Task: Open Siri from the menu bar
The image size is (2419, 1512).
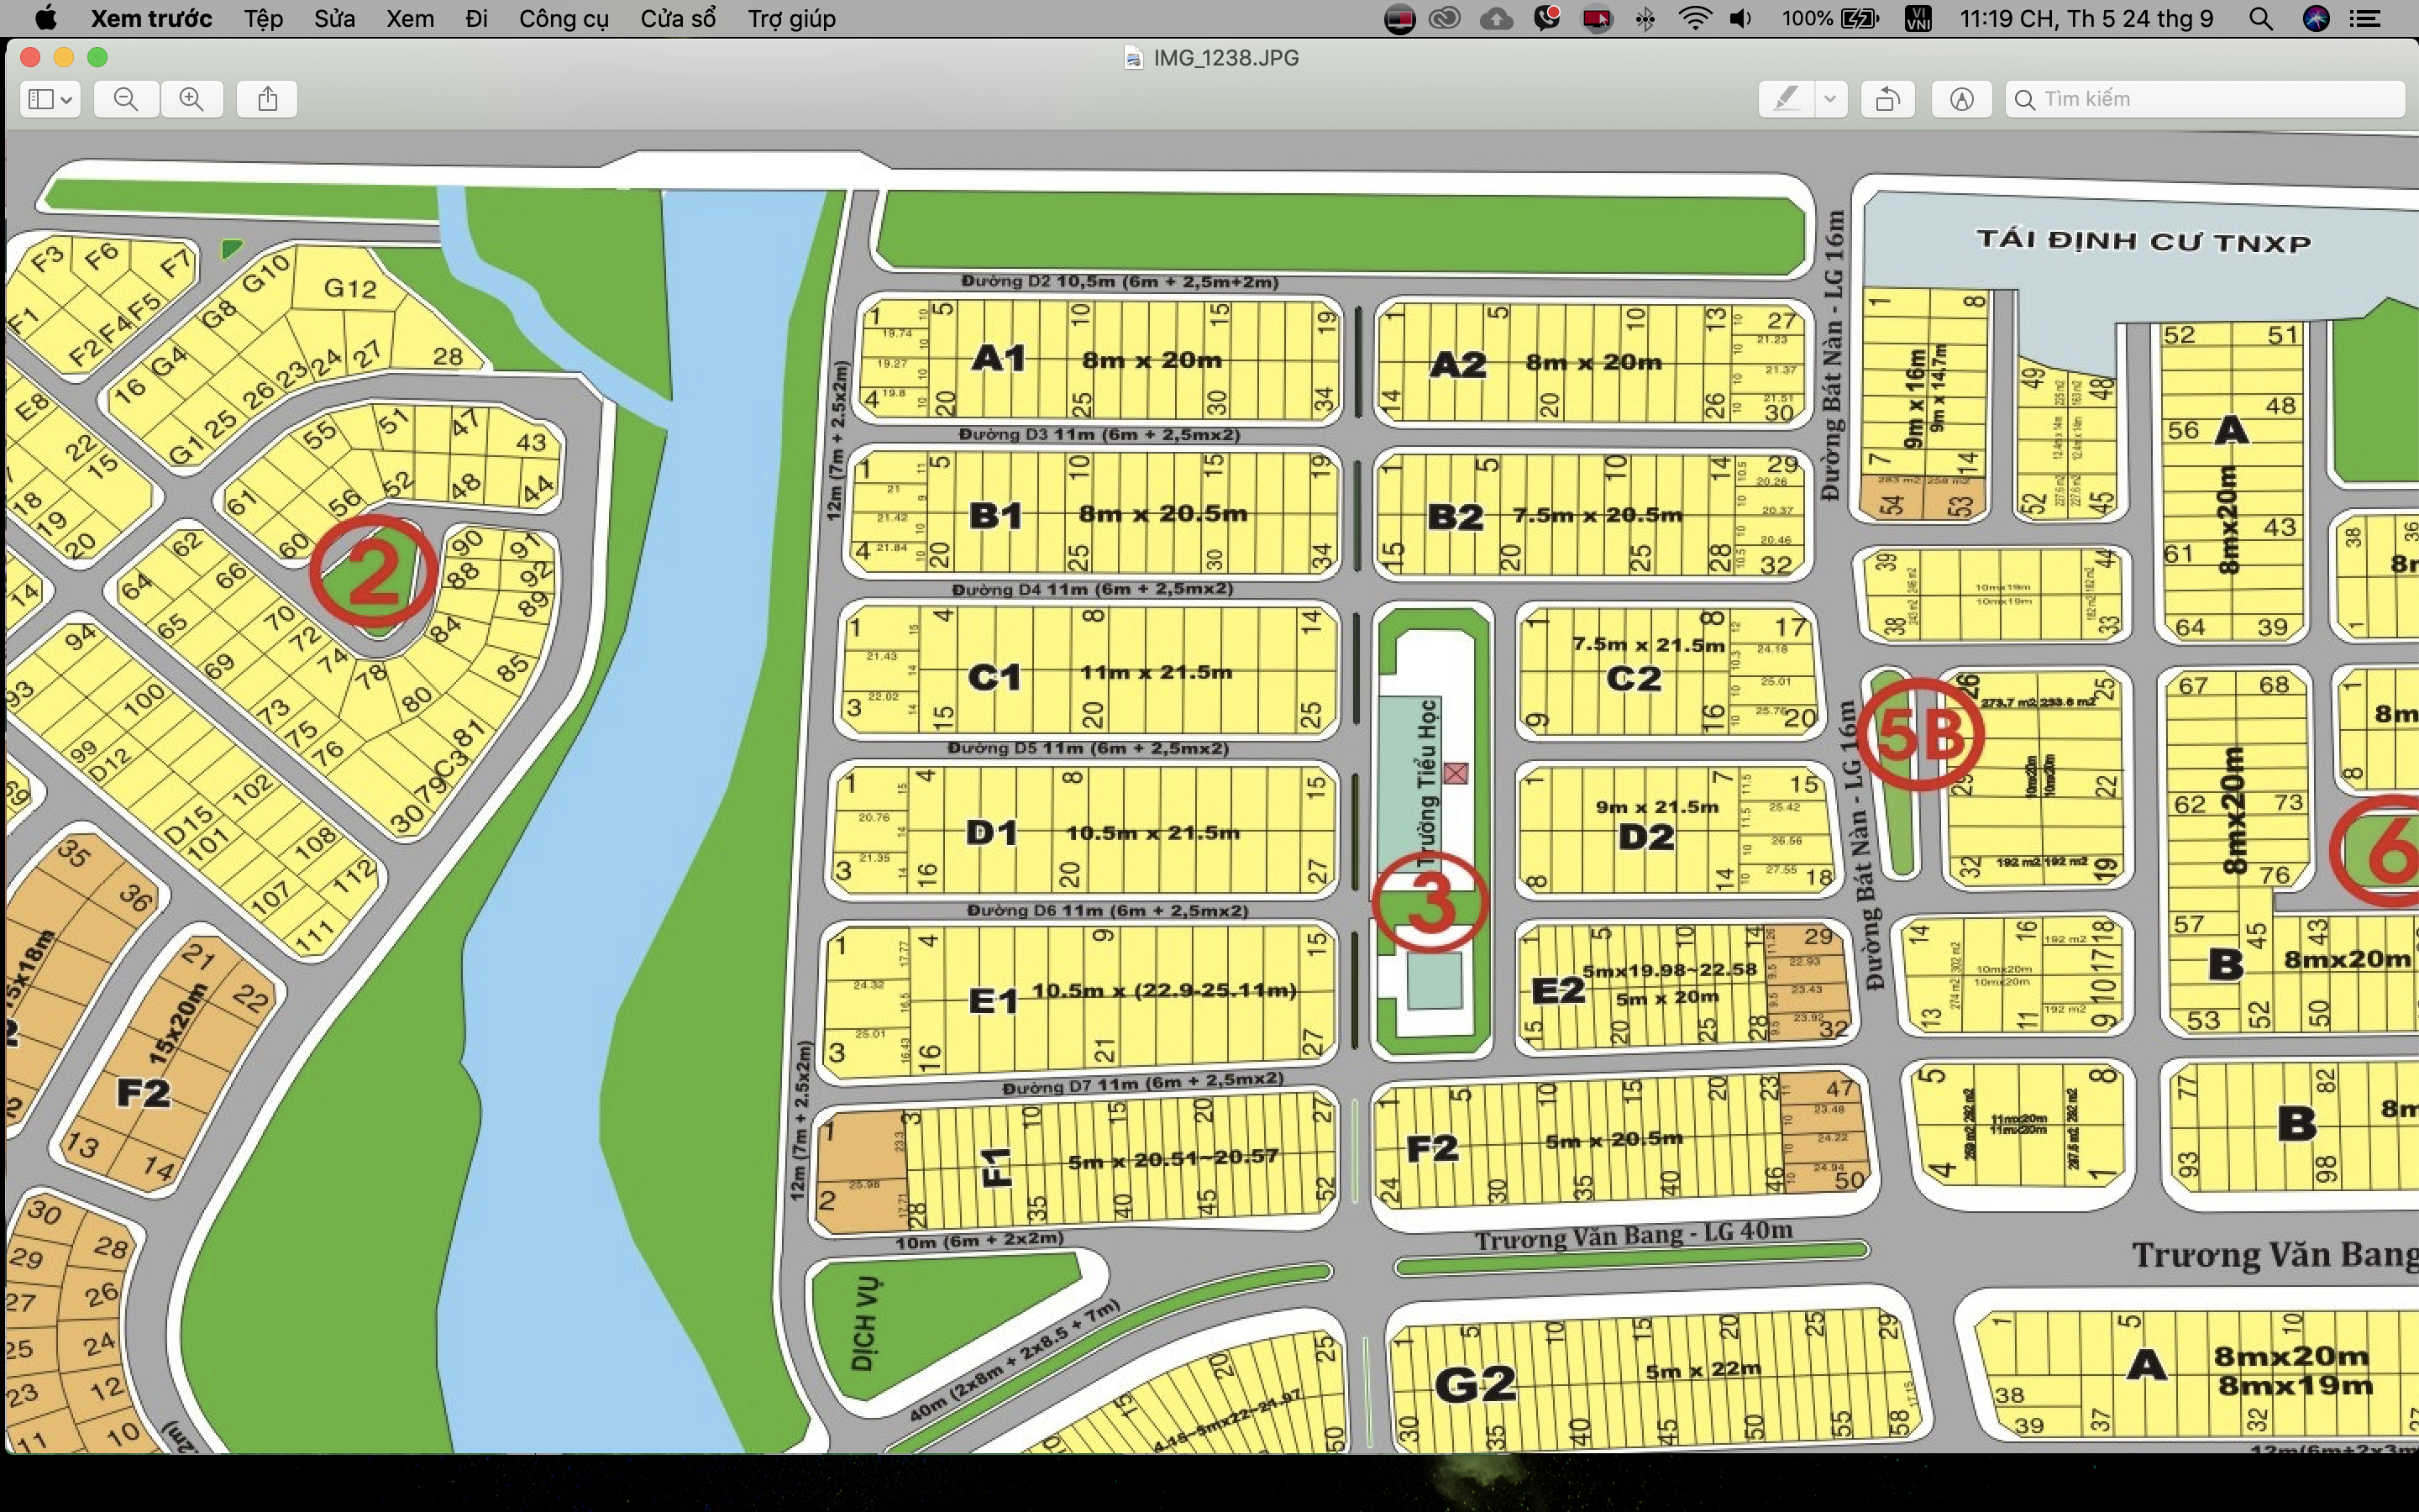Action: [2316, 18]
